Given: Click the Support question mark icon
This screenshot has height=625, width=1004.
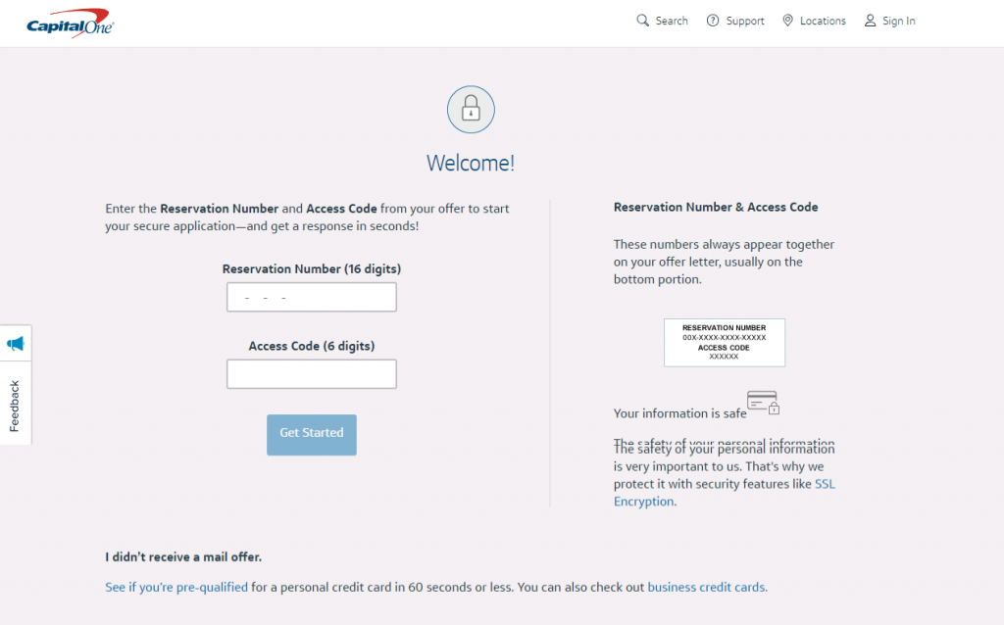Looking at the screenshot, I should 713,21.
